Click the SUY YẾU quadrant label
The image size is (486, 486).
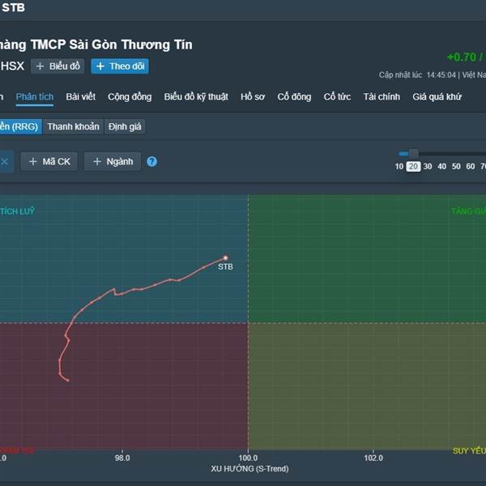[x=469, y=450]
